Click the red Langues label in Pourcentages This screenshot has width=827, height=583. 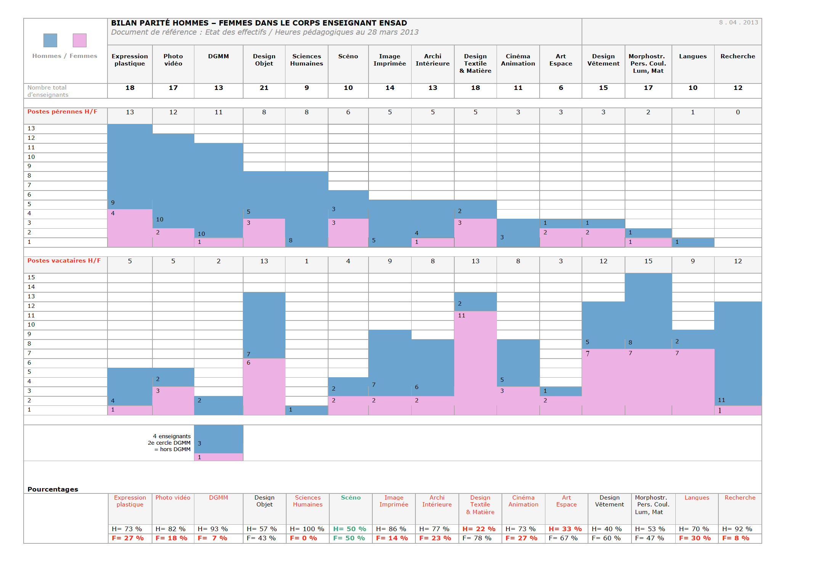(696, 498)
